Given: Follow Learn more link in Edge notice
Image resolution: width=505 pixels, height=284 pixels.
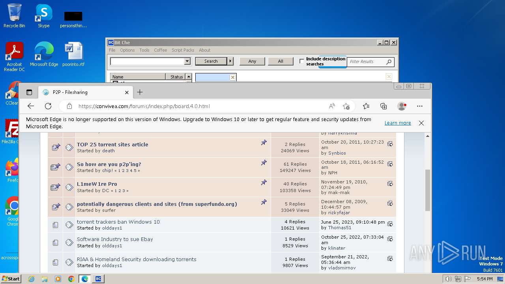Looking at the screenshot, I should coord(398,123).
